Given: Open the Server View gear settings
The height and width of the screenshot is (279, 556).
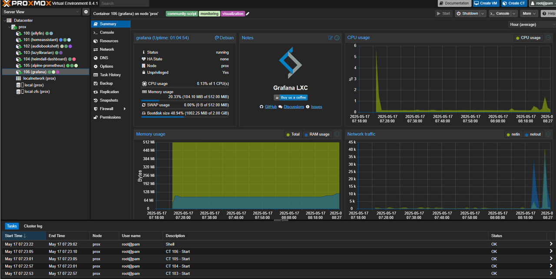Looking at the screenshot, I should tap(86, 12).
